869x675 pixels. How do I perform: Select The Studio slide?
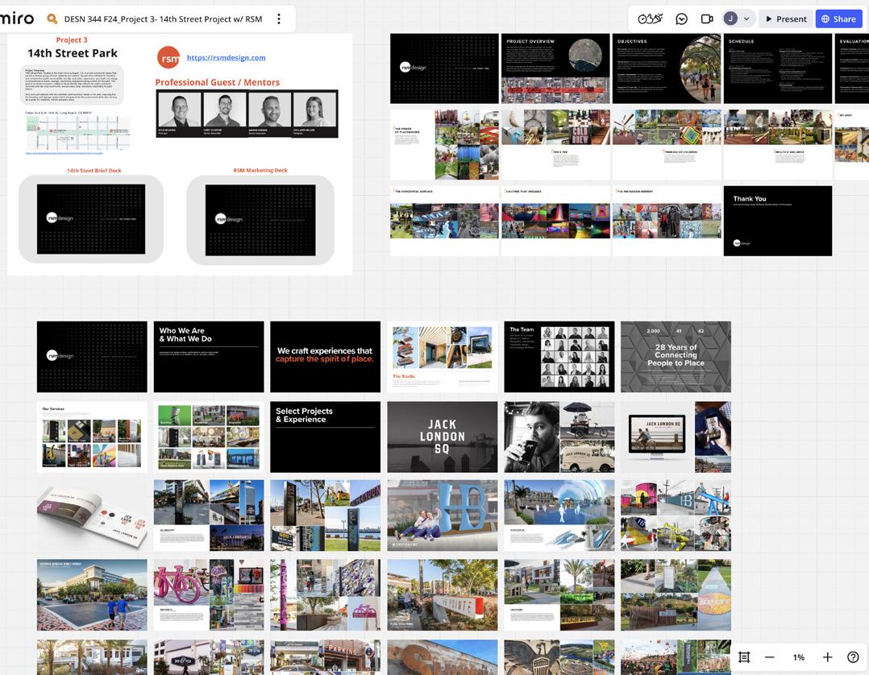(x=443, y=357)
